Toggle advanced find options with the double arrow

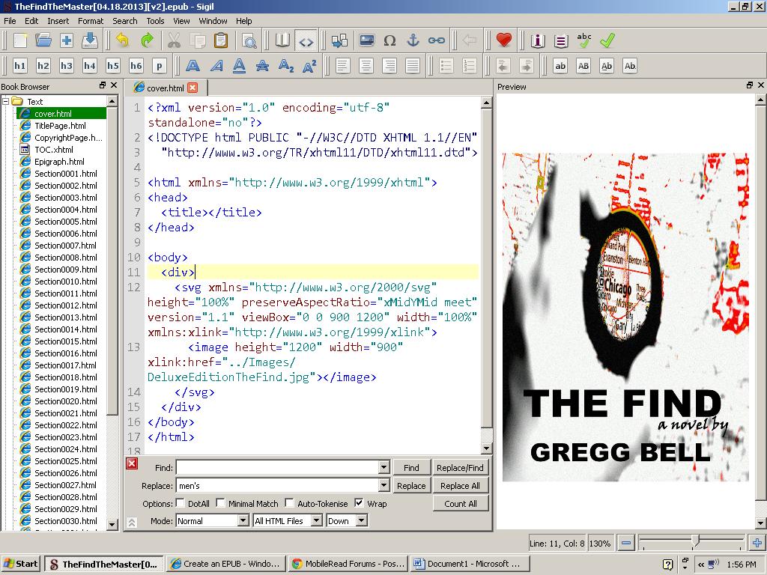(x=132, y=522)
